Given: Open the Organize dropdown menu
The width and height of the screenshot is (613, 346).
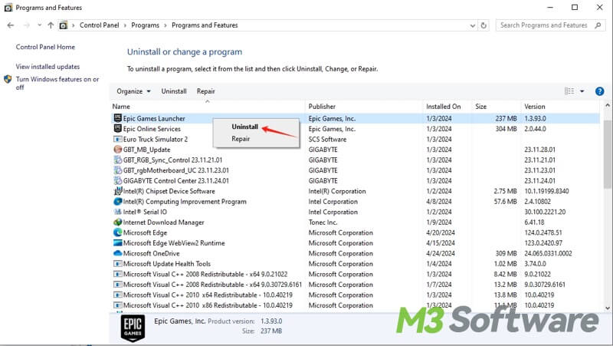Looking at the screenshot, I should (x=133, y=91).
